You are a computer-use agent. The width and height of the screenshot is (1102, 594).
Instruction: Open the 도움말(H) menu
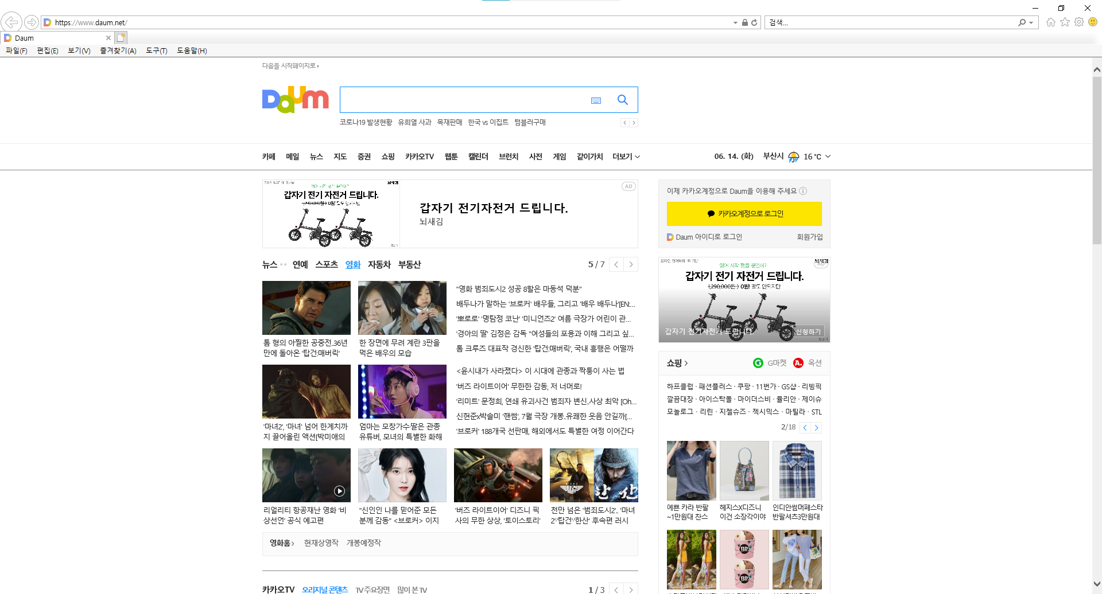click(x=192, y=50)
